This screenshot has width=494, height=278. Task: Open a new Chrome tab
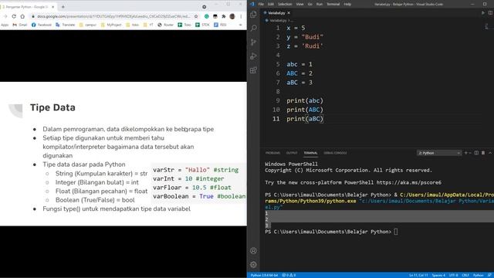(x=63, y=7)
